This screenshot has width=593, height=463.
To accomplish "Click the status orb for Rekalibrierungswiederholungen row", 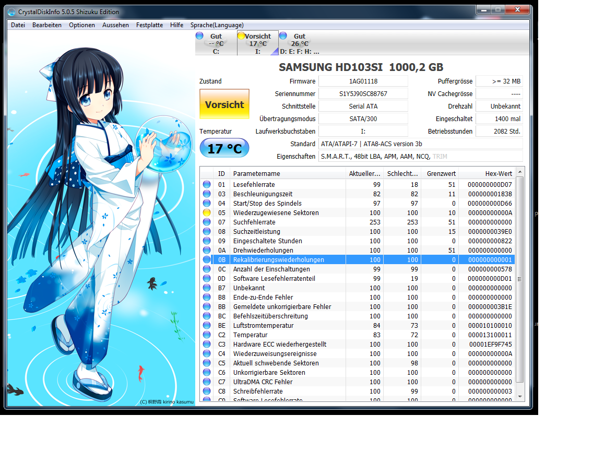I will click(207, 259).
